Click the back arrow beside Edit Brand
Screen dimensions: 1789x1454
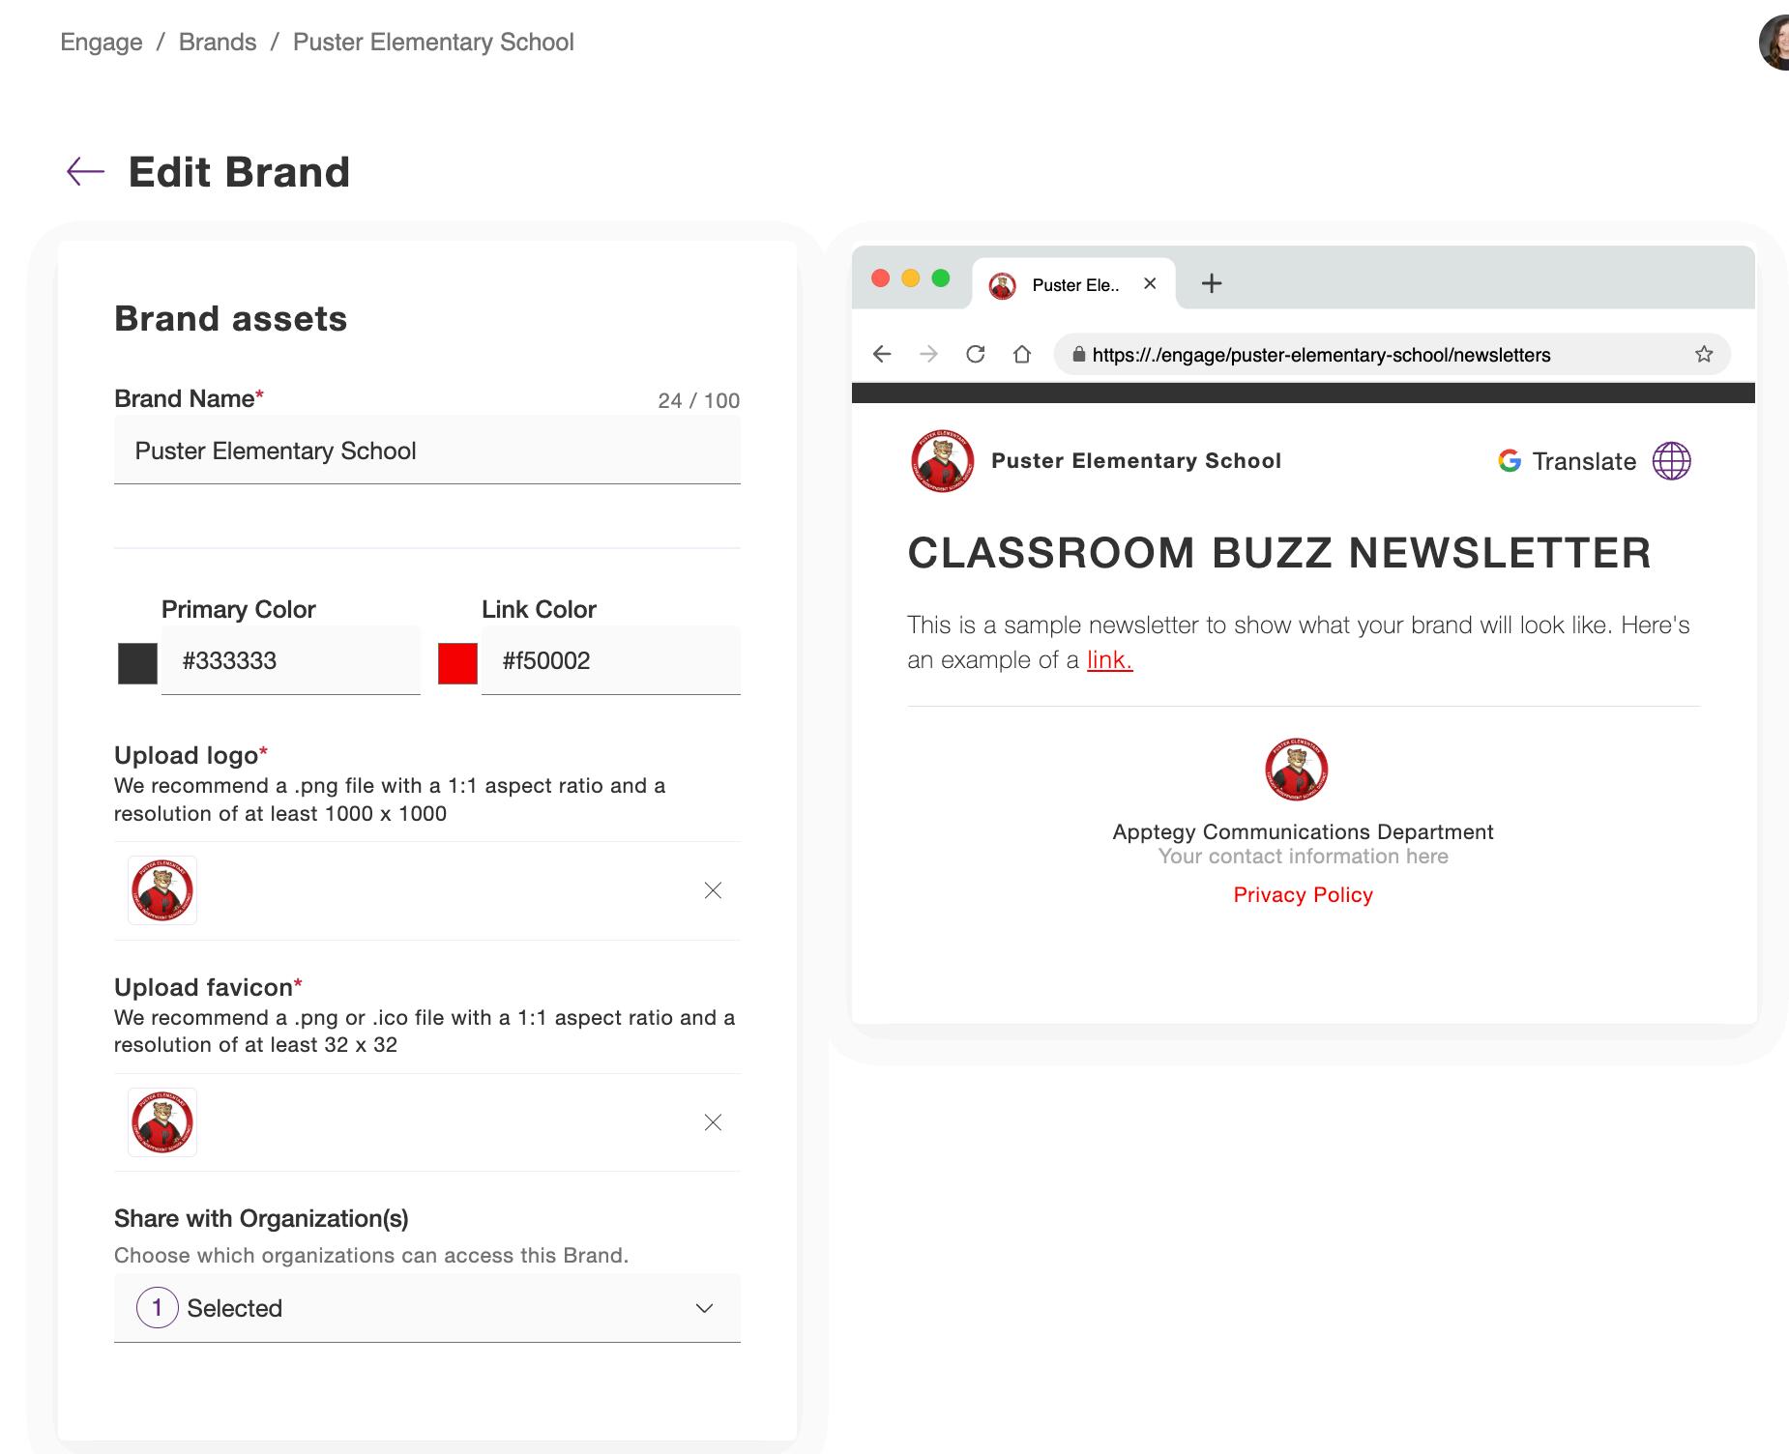click(x=85, y=172)
